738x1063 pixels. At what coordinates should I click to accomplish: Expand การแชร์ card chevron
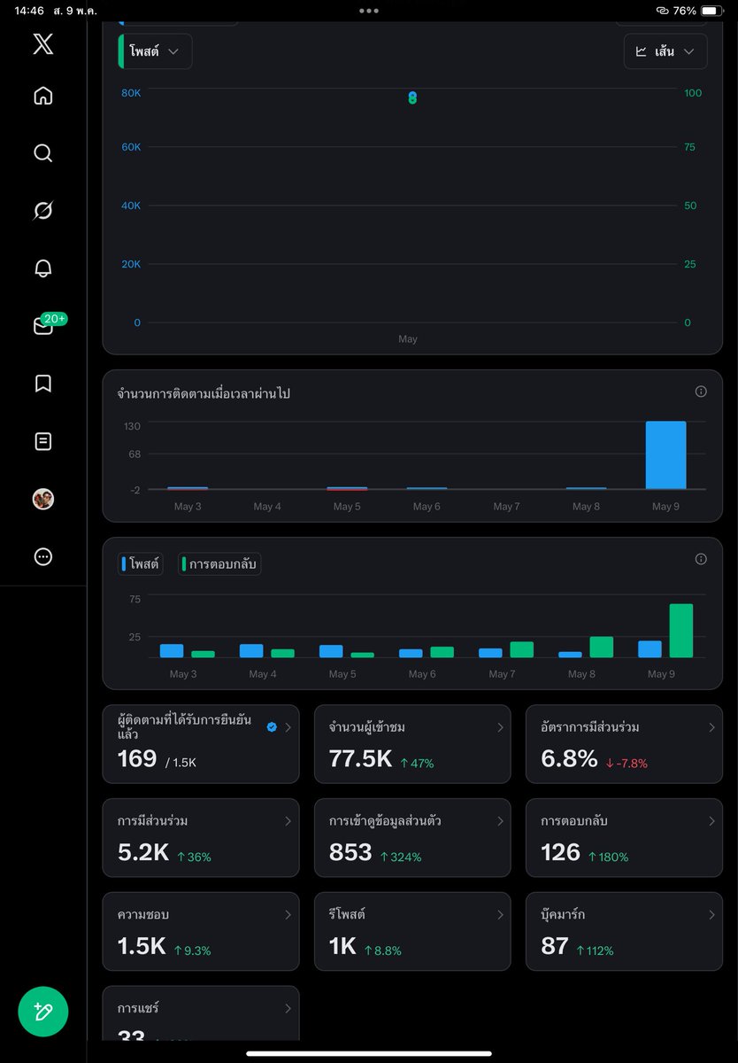(288, 1008)
